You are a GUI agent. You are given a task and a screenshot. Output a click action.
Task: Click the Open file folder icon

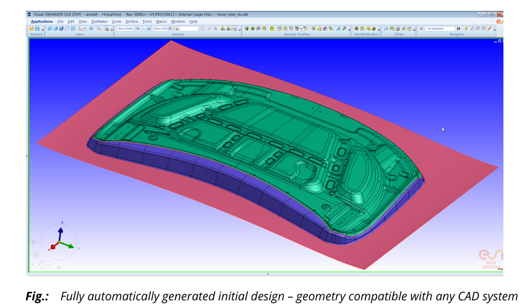coord(31,28)
